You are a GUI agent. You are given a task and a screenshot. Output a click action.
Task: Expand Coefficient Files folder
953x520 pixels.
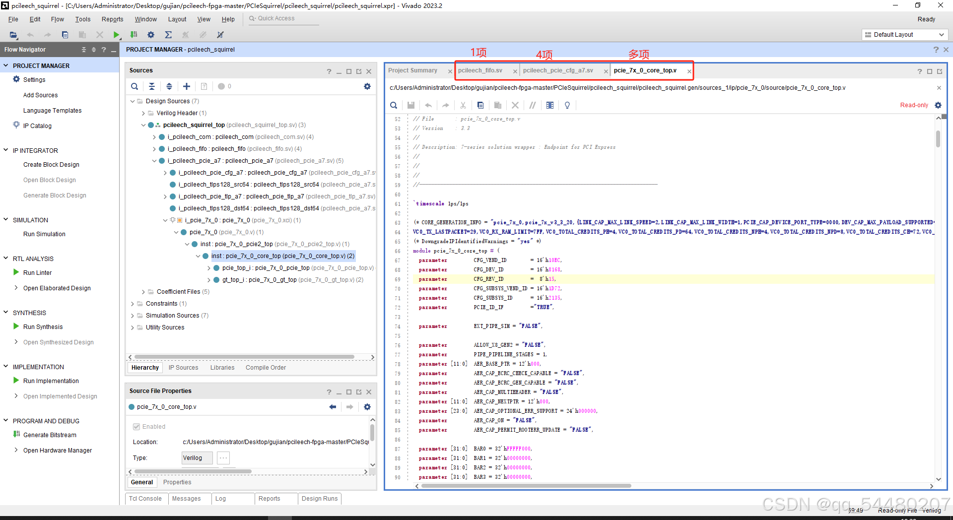click(x=143, y=292)
